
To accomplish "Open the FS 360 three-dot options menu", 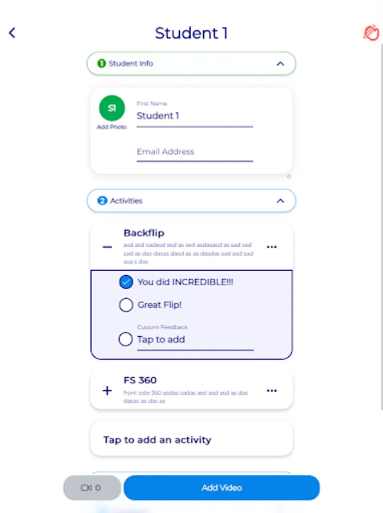I will [x=272, y=390].
